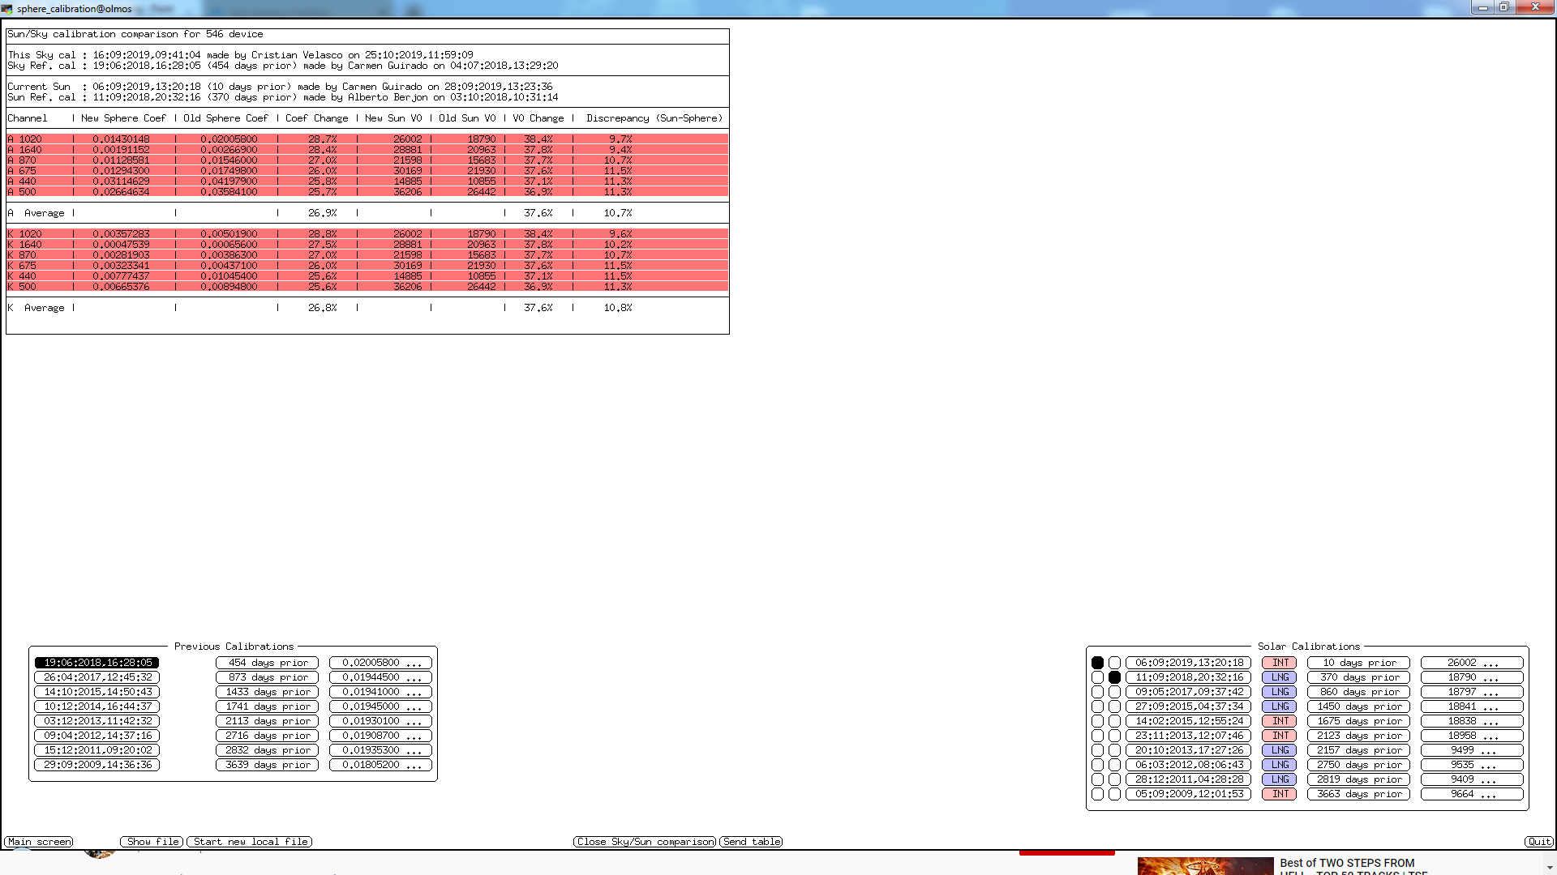Click the Main screen button
Image resolution: width=1557 pixels, height=875 pixels.
(x=39, y=842)
